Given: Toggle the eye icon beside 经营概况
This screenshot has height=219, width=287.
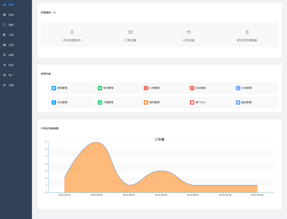Looking at the screenshot, I should [54, 13].
